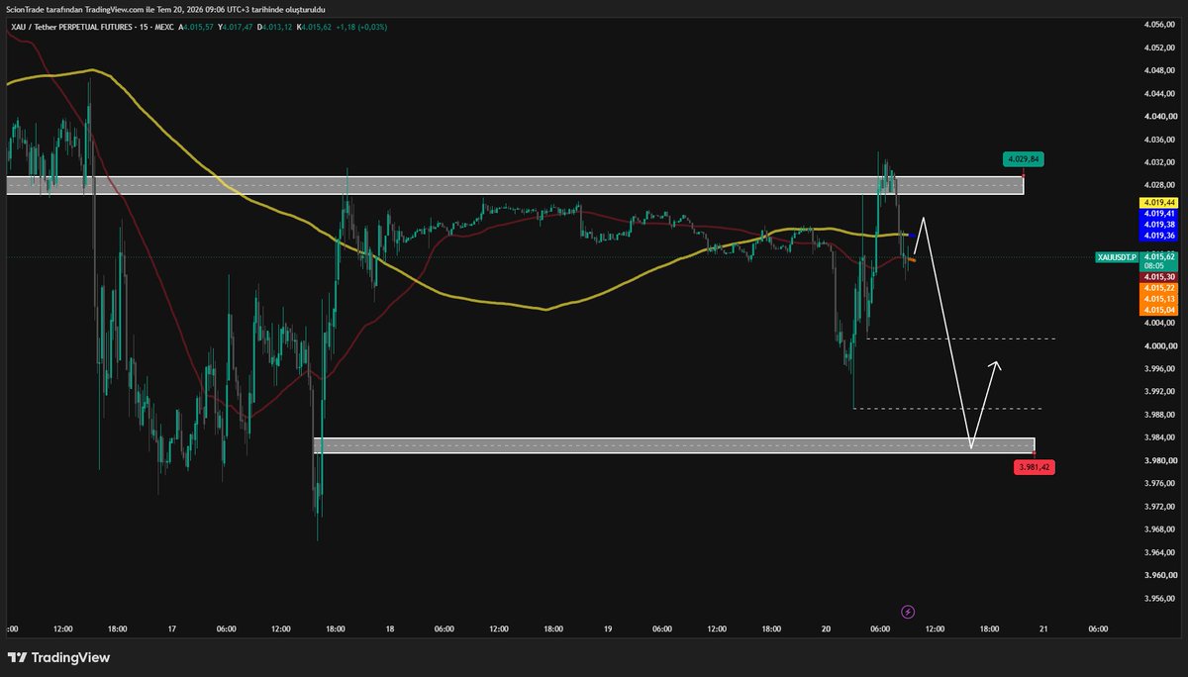The height and width of the screenshot is (677, 1188).
Task: Click the +1,18 (+0,03%) change value
Action: pos(361,27)
